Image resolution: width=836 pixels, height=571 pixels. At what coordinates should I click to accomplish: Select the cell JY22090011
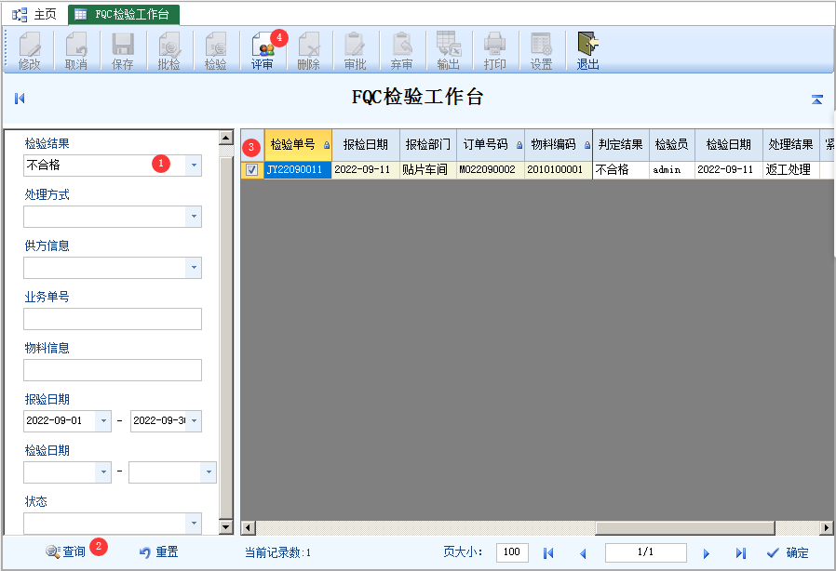coord(298,170)
